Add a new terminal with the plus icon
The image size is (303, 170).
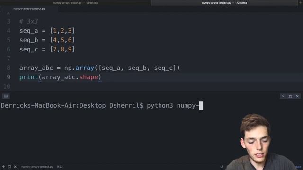(x=3, y=167)
